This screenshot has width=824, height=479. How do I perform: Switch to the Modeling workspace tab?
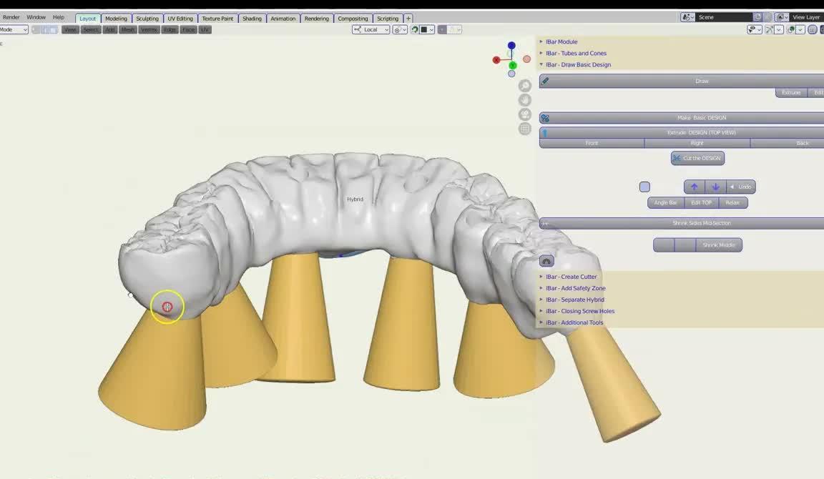(116, 19)
